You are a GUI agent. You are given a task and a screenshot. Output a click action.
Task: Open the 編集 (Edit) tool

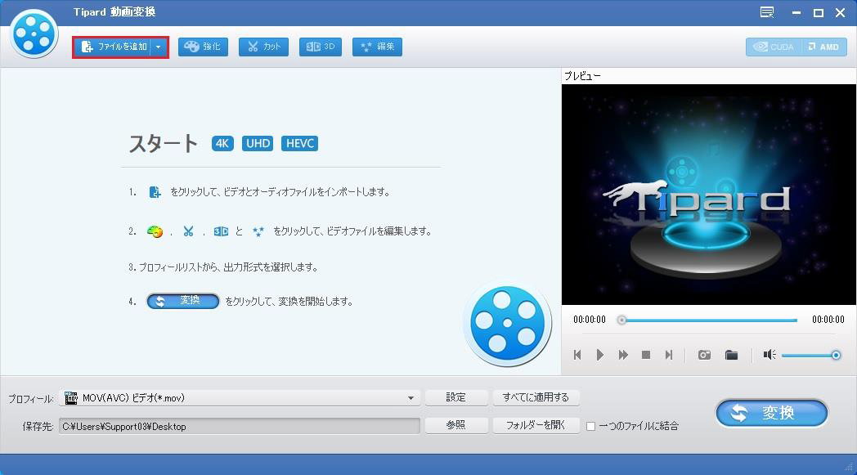pyautogui.click(x=377, y=47)
